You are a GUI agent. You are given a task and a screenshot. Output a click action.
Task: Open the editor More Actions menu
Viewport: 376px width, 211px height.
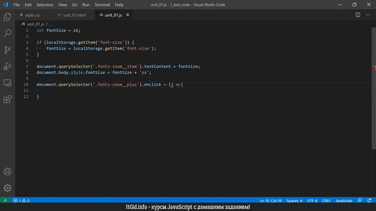[368, 15]
